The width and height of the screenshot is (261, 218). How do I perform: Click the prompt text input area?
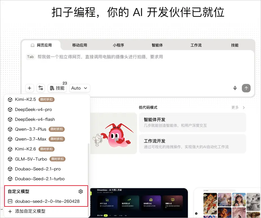pos(138,67)
